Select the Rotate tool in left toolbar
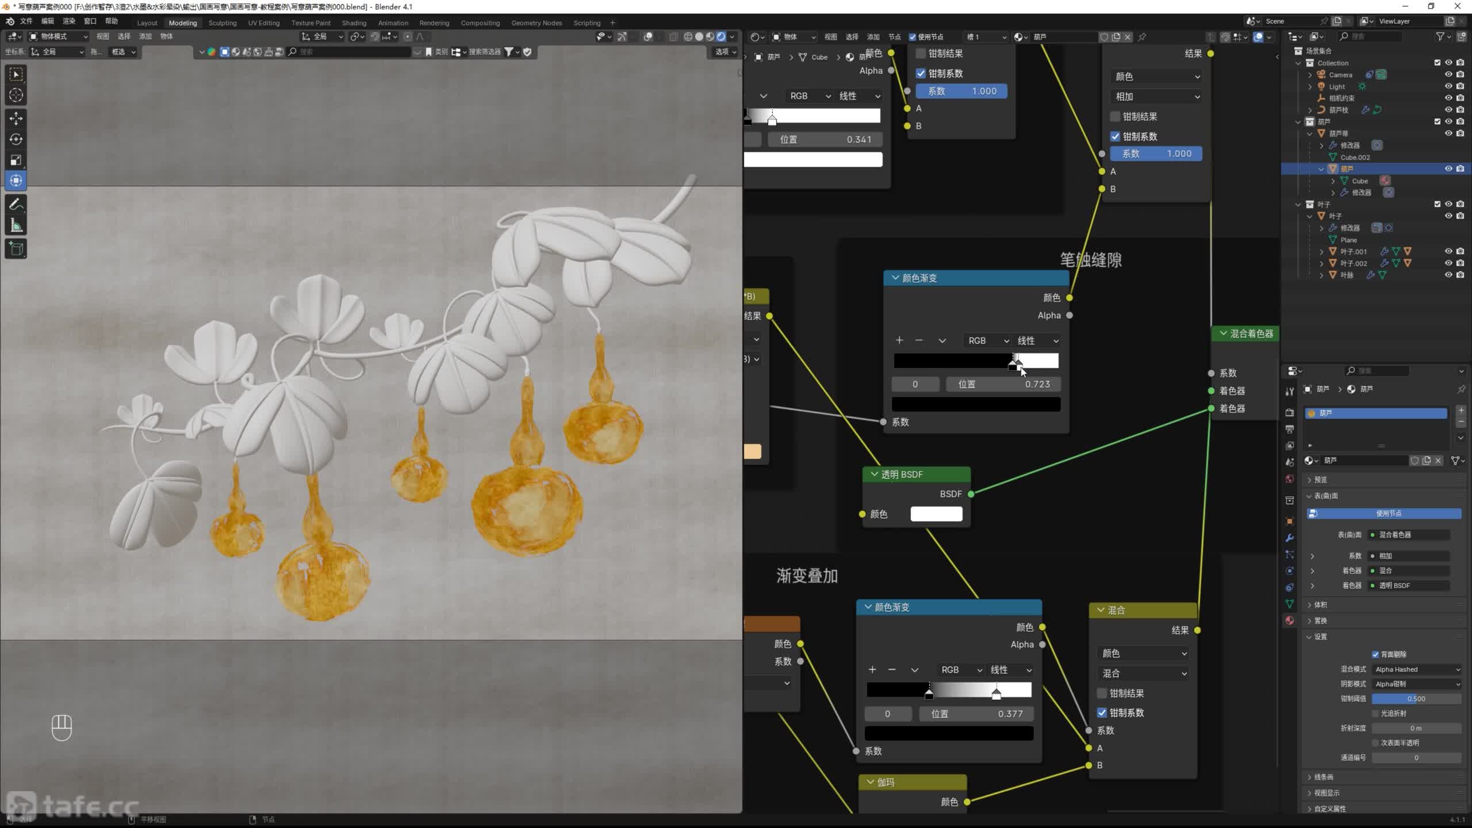The height and width of the screenshot is (828, 1472). (16, 139)
